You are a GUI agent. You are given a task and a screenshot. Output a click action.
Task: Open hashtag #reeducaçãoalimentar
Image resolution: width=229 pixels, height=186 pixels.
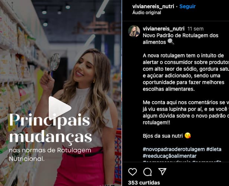169,156
